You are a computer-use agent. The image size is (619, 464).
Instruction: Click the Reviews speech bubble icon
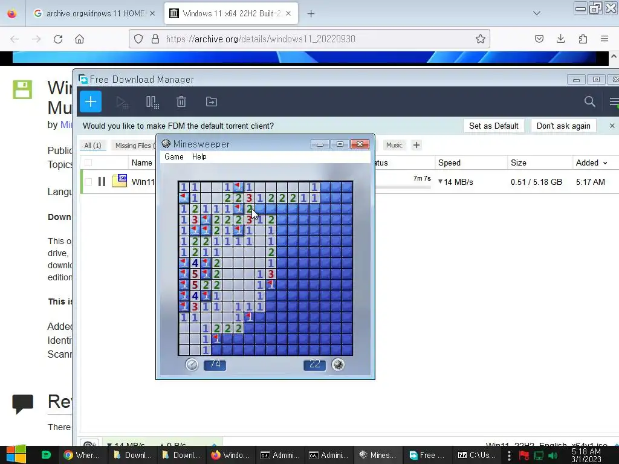22,404
